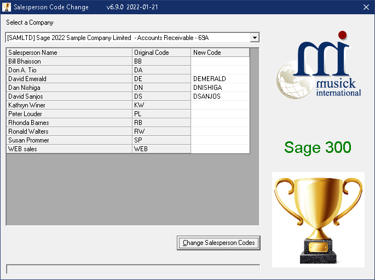Click the Select a Company label
Image resolution: width=375 pixels, height=280 pixels.
coord(30,22)
